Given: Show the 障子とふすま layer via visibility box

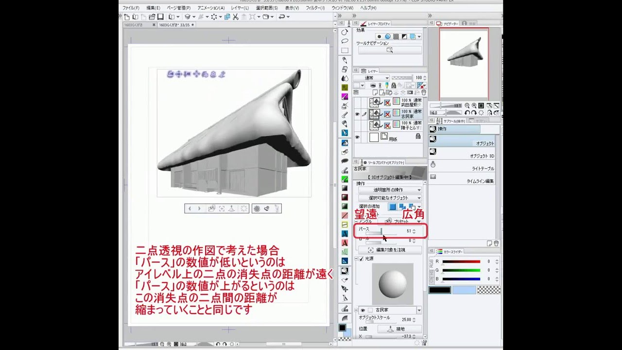Looking at the screenshot, I should pos(357,125).
